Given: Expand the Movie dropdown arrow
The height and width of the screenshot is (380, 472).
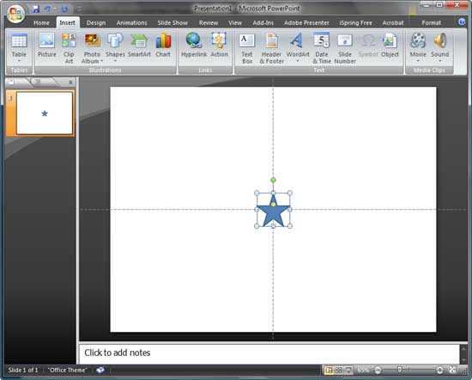Looking at the screenshot, I should click(418, 61).
